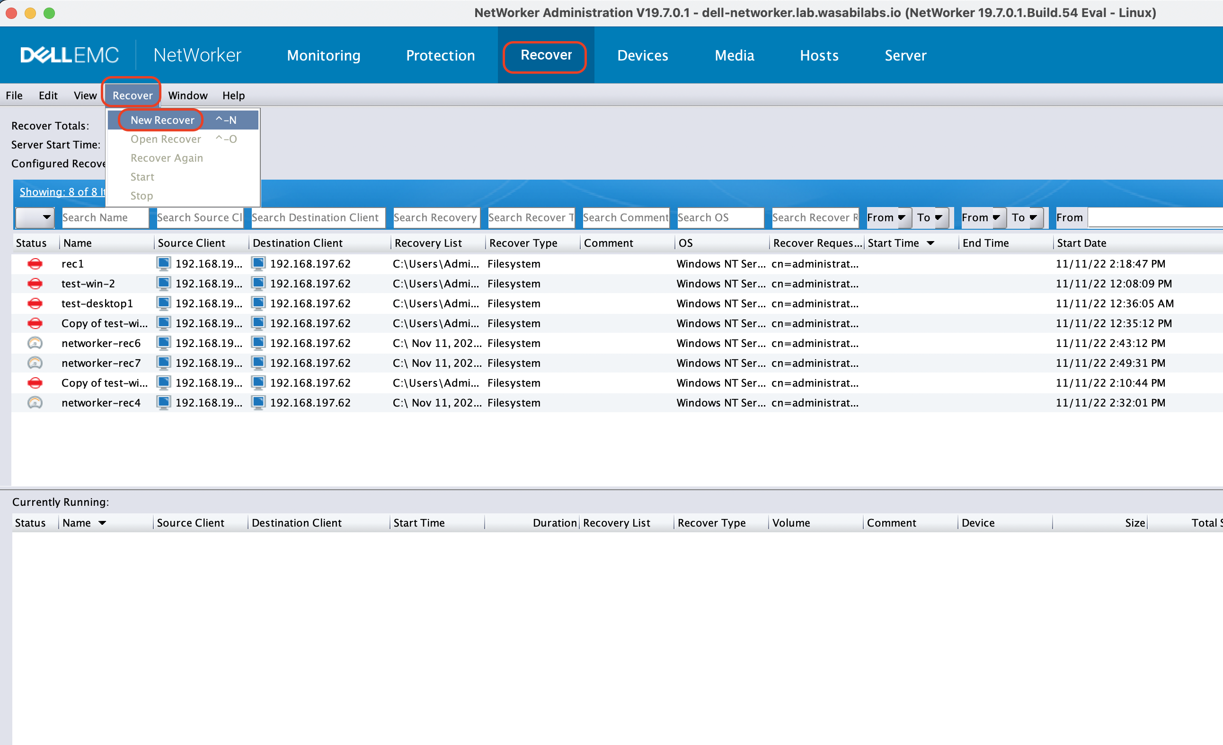The image size is (1223, 745).
Task: Choose New Recover from the menu
Action: click(183, 120)
